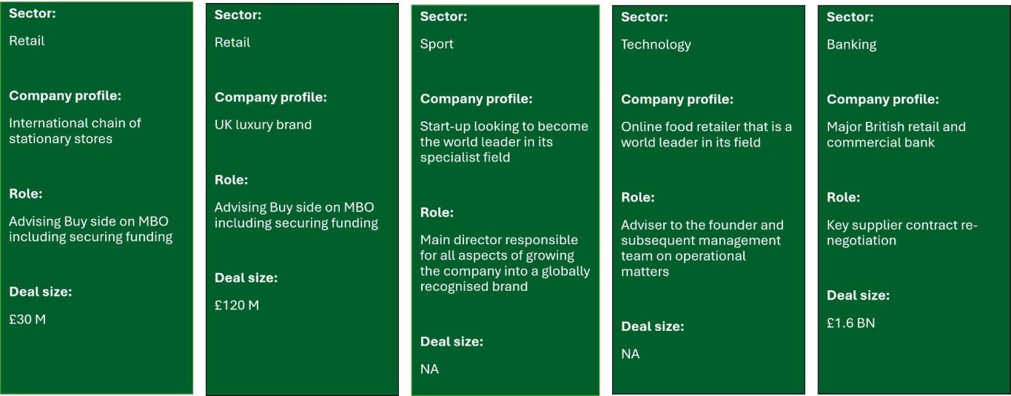Screen dimensions: 1011x396
Task: Select 'Major British retail and commercial bank' text
Action: (896, 135)
